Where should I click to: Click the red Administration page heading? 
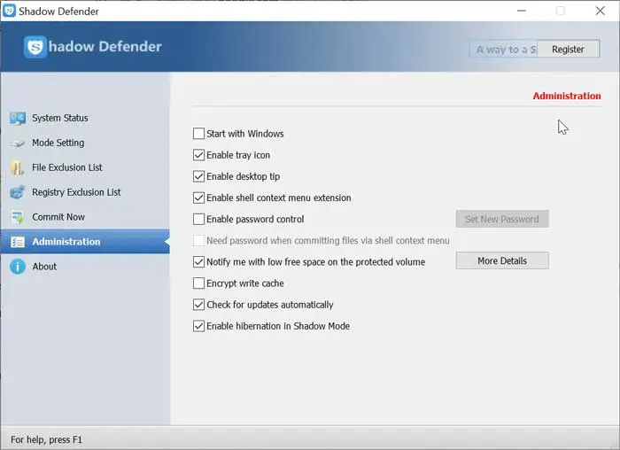tap(567, 96)
